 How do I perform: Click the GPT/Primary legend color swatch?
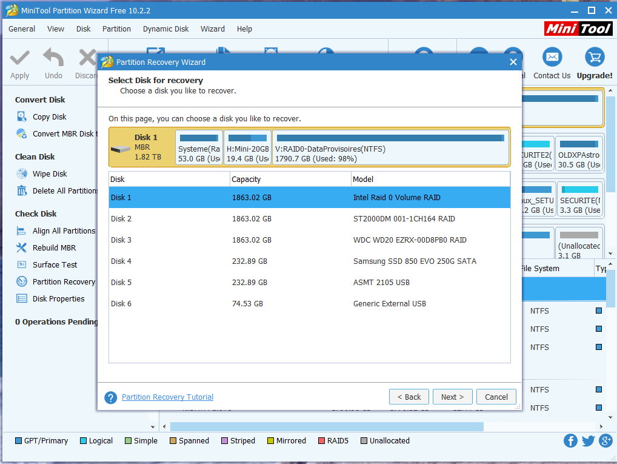19,441
